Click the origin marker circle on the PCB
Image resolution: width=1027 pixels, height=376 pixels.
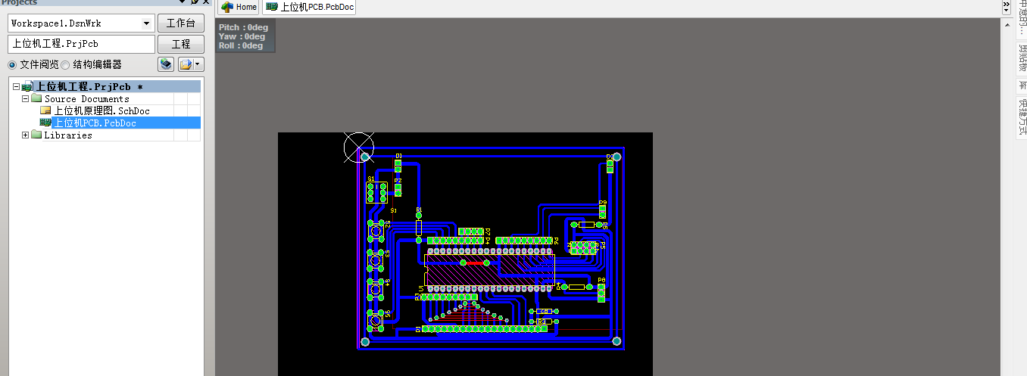click(359, 147)
